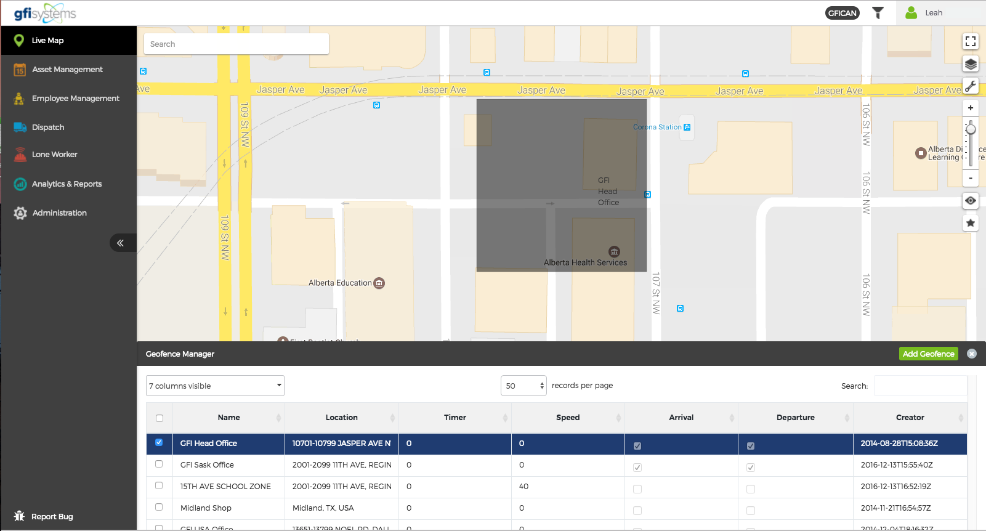Toggle fullscreen map view
Viewport: 986px width, 531px height.
[x=971, y=41]
